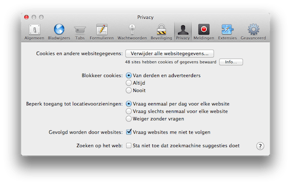Click the help question mark button
The height and width of the screenshot is (185, 291).
(260, 146)
